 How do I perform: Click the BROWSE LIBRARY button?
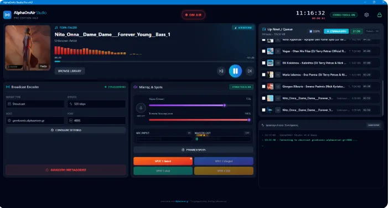pyautogui.click(x=70, y=71)
